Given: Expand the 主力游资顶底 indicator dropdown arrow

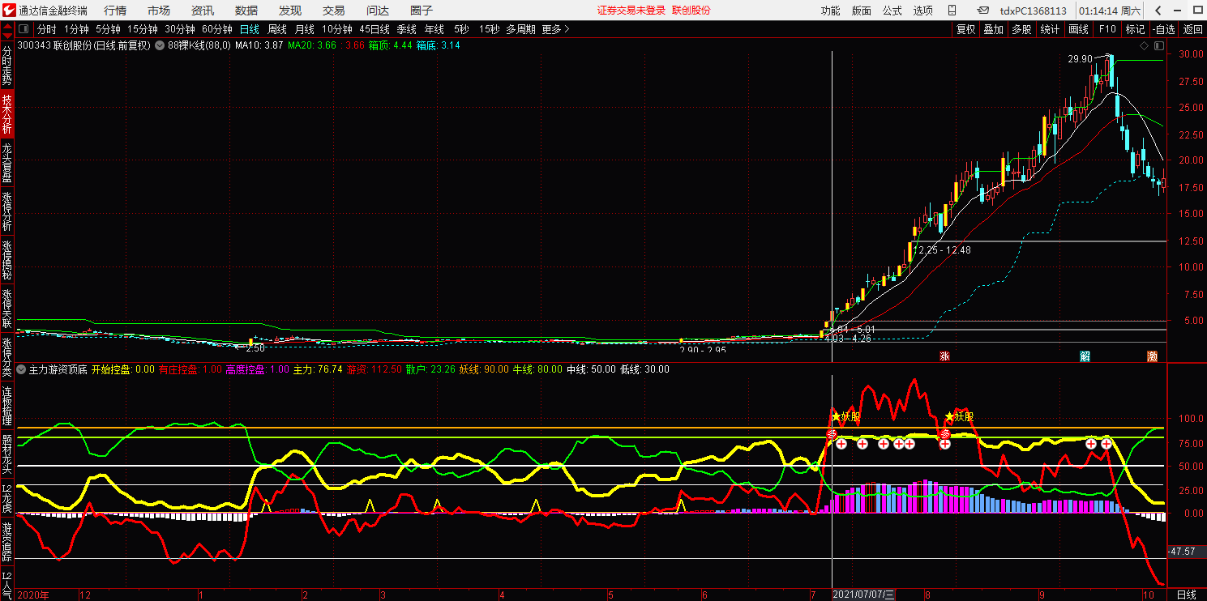Looking at the screenshot, I should click(x=22, y=369).
